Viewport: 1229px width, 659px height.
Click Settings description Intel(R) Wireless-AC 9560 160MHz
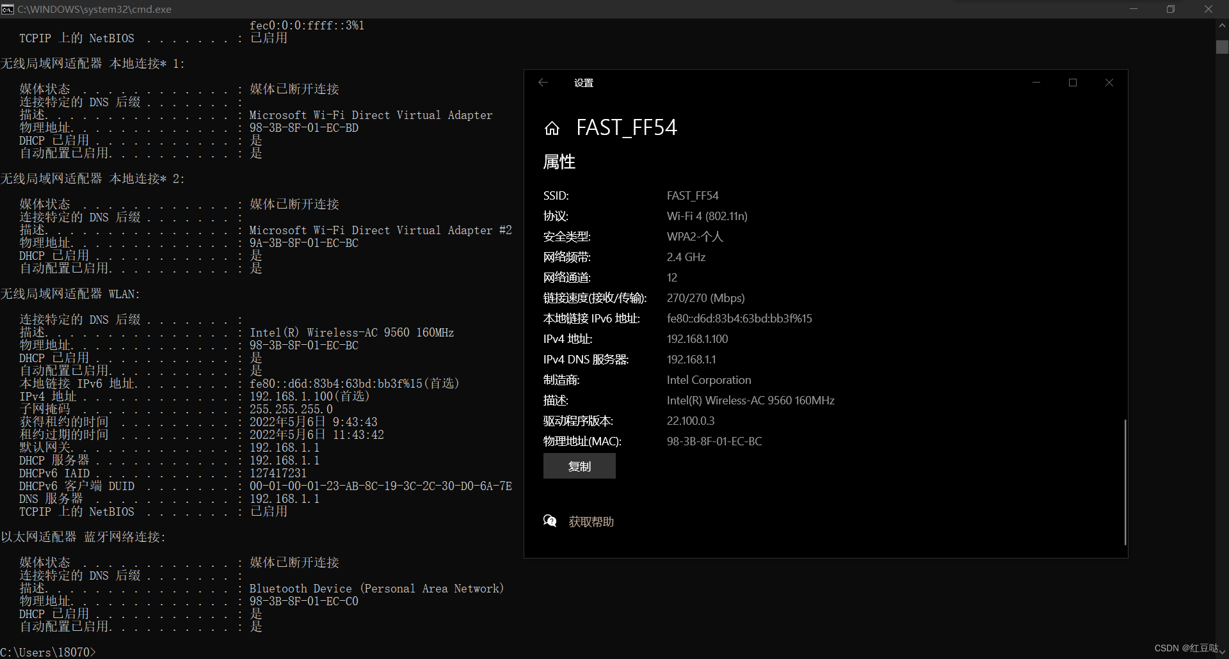click(x=751, y=401)
